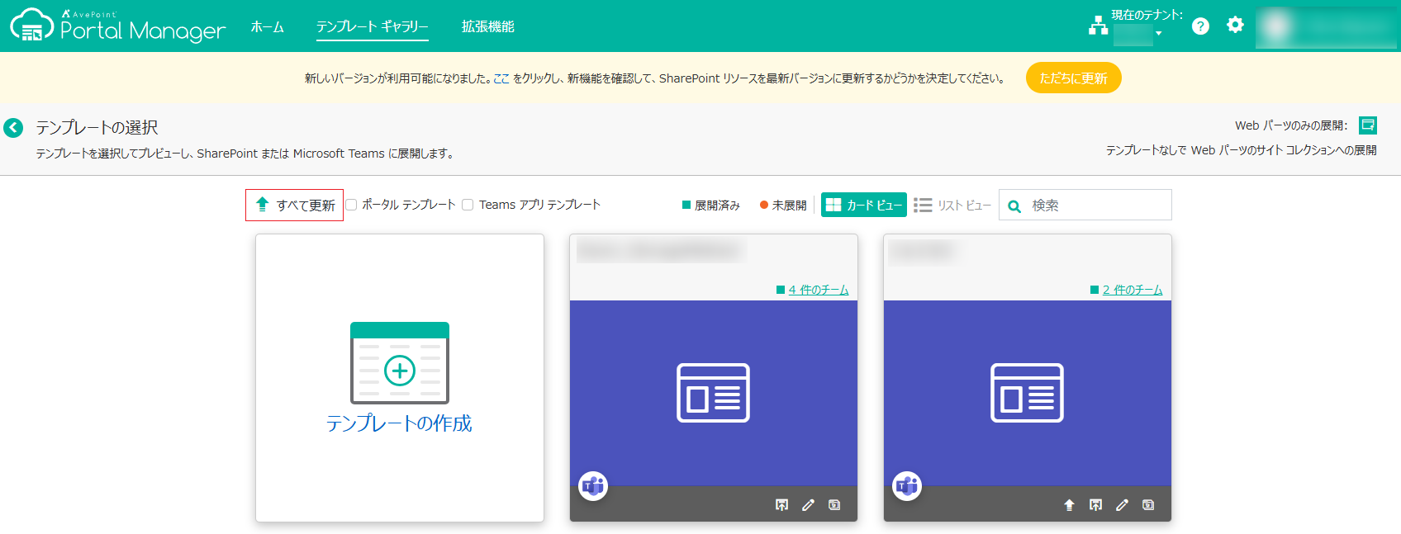The width and height of the screenshot is (1401, 534).
Task: Click the すべて更新 button
Action: tap(294, 205)
